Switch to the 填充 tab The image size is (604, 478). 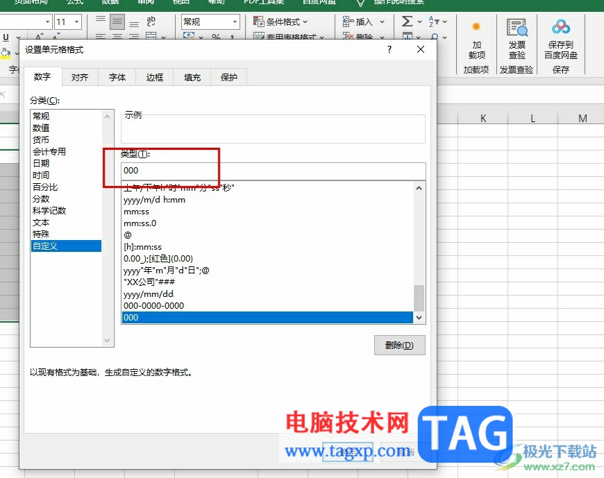[x=192, y=78]
